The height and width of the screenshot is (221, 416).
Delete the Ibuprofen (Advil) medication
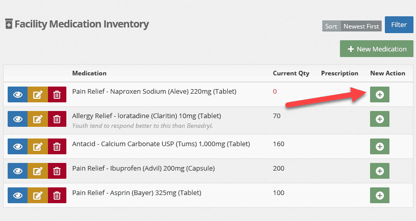(x=57, y=171)
